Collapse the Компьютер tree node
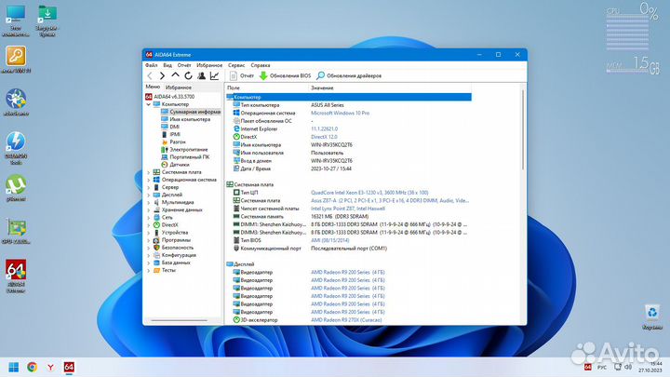The height and width of the screenshot is (377, 670). coord(148,104)
